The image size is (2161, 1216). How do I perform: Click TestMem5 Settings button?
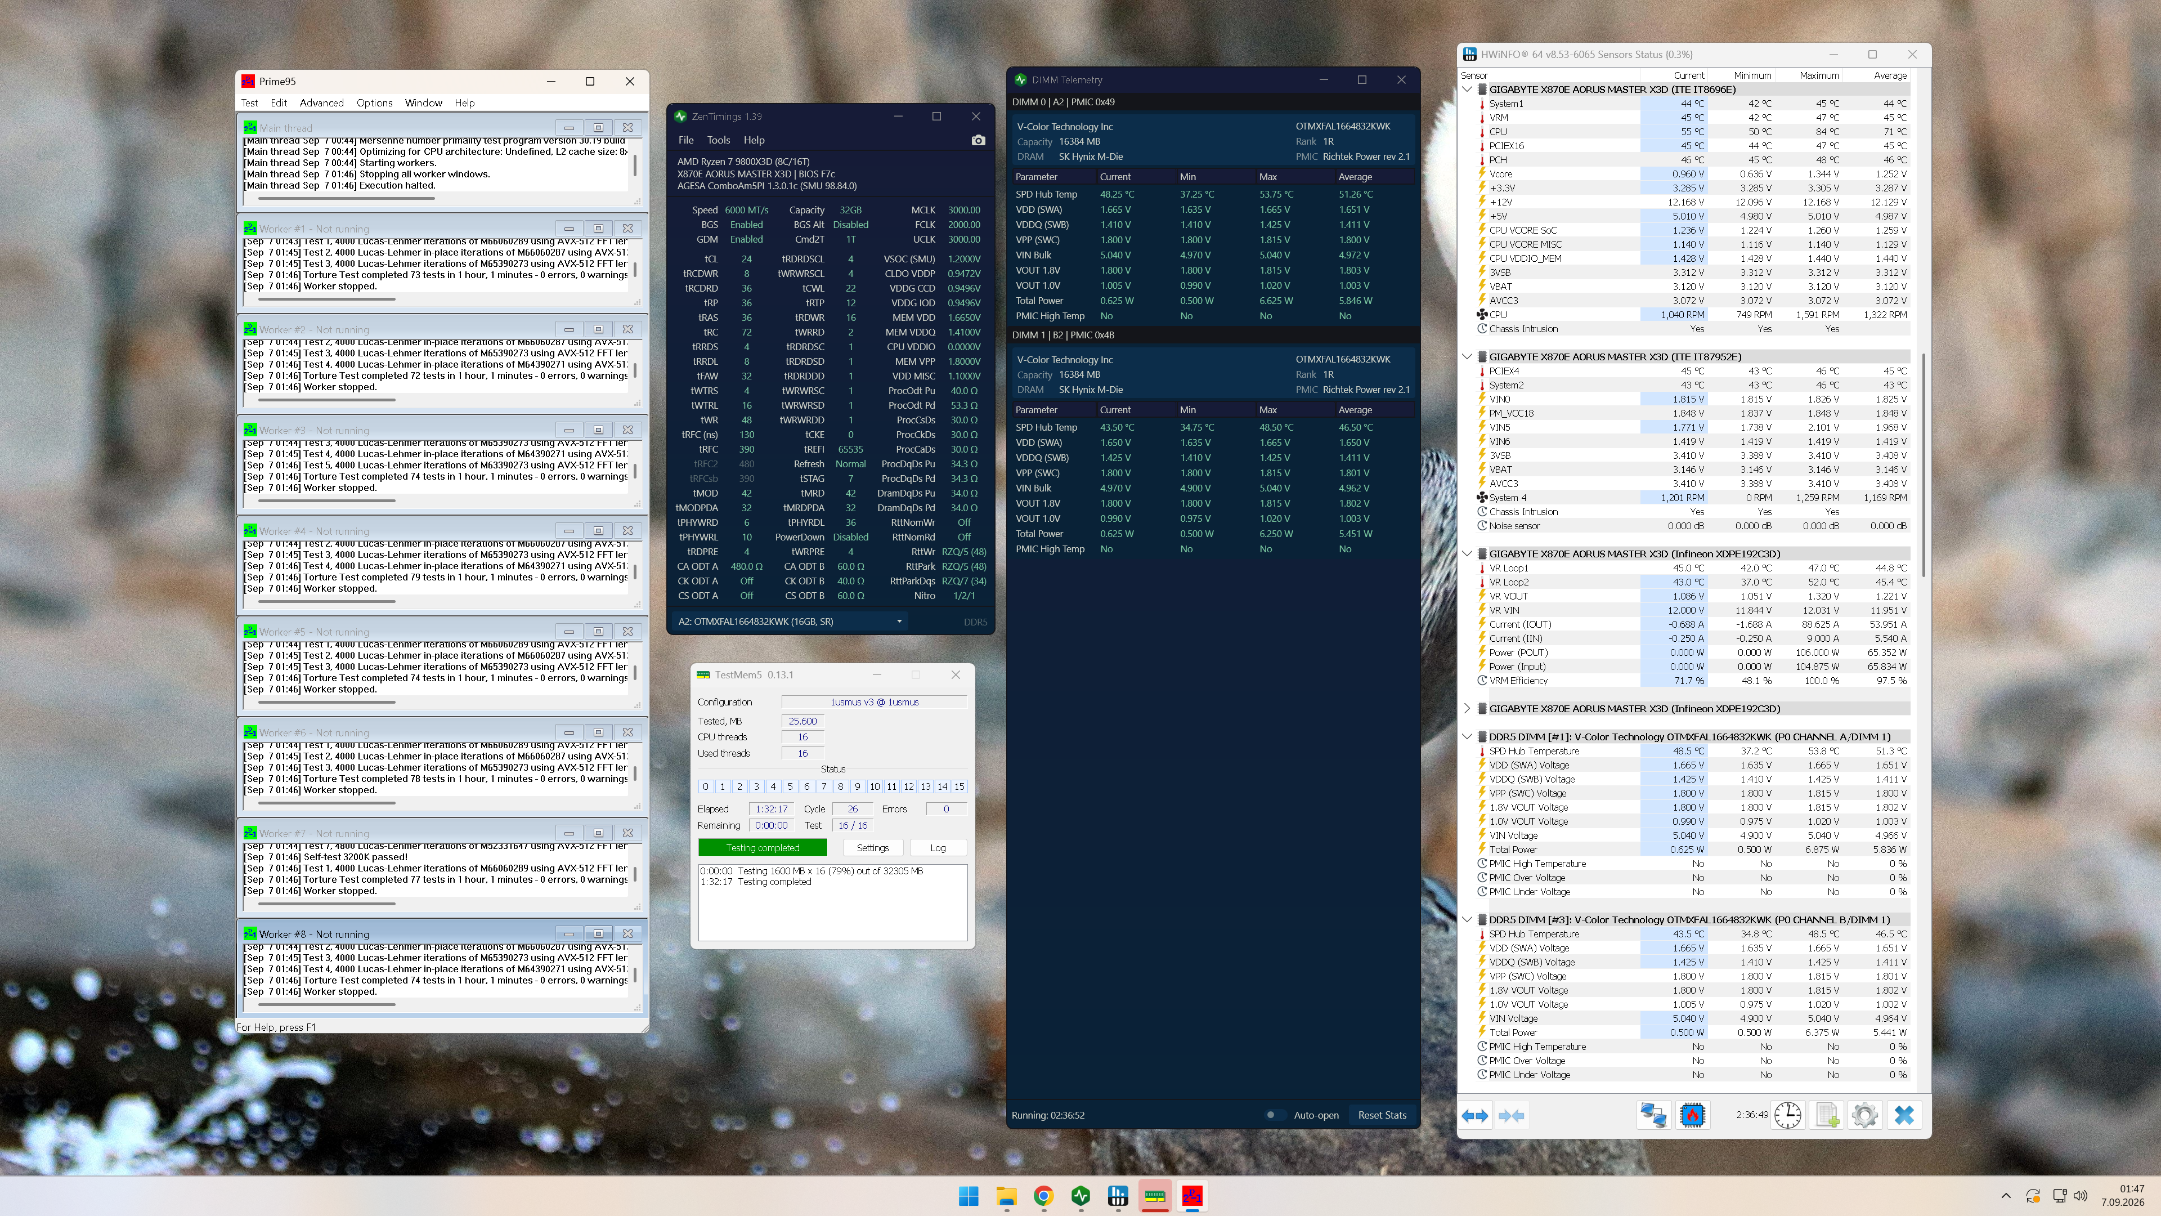coord(872,848)
